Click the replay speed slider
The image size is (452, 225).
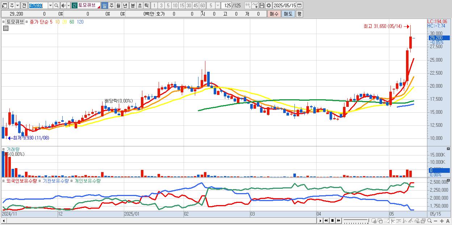356,221
